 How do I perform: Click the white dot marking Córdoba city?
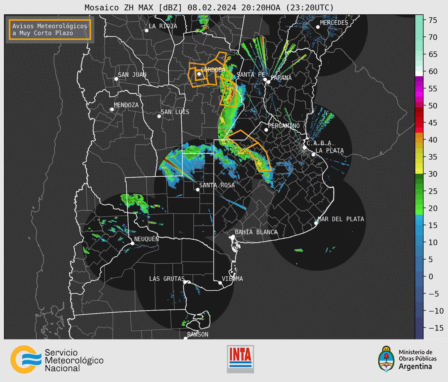199,74
